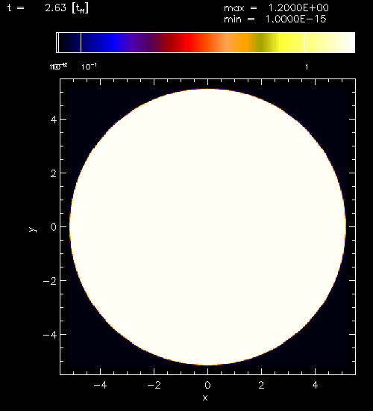Viewport: 373px width, 411px height.
Task: Click the 10^-1 colorbar tick label
Action: 89,67
